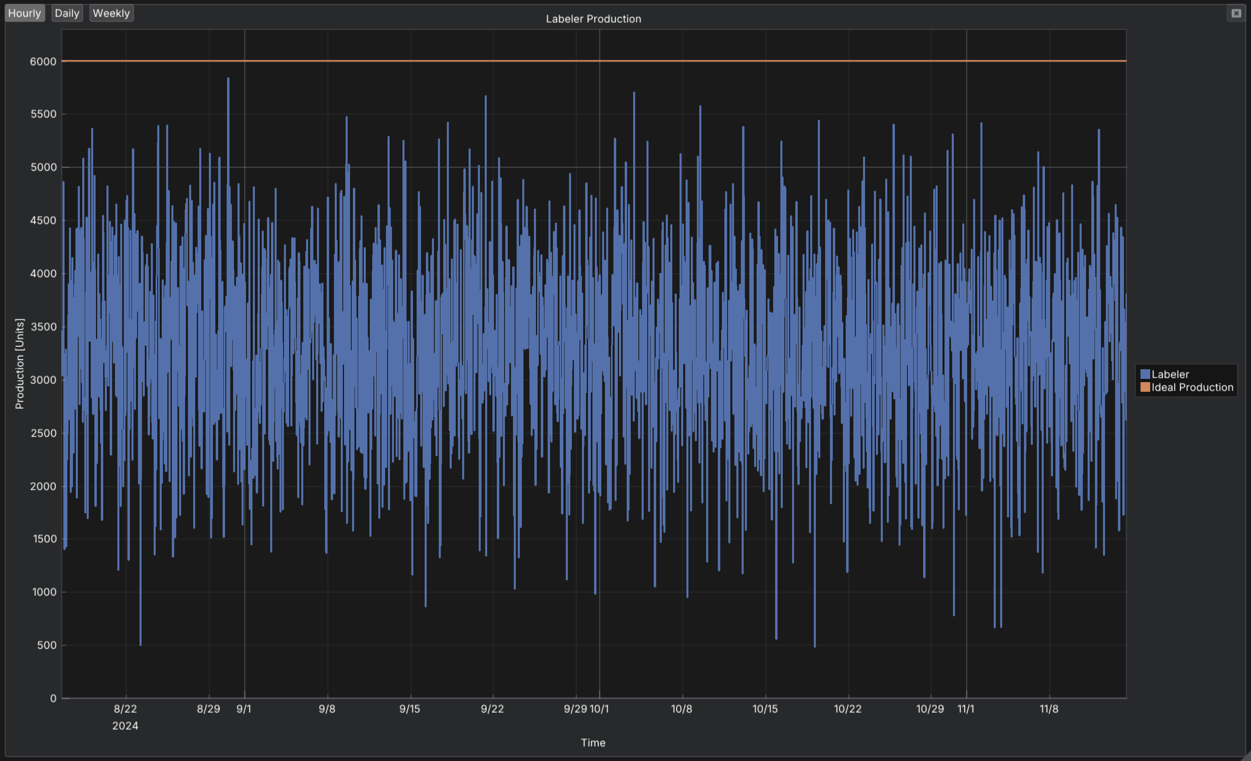Click the 2024 year label
Image resolution: width=1251 pixels, height=761 pixels.
click(125, 726)
